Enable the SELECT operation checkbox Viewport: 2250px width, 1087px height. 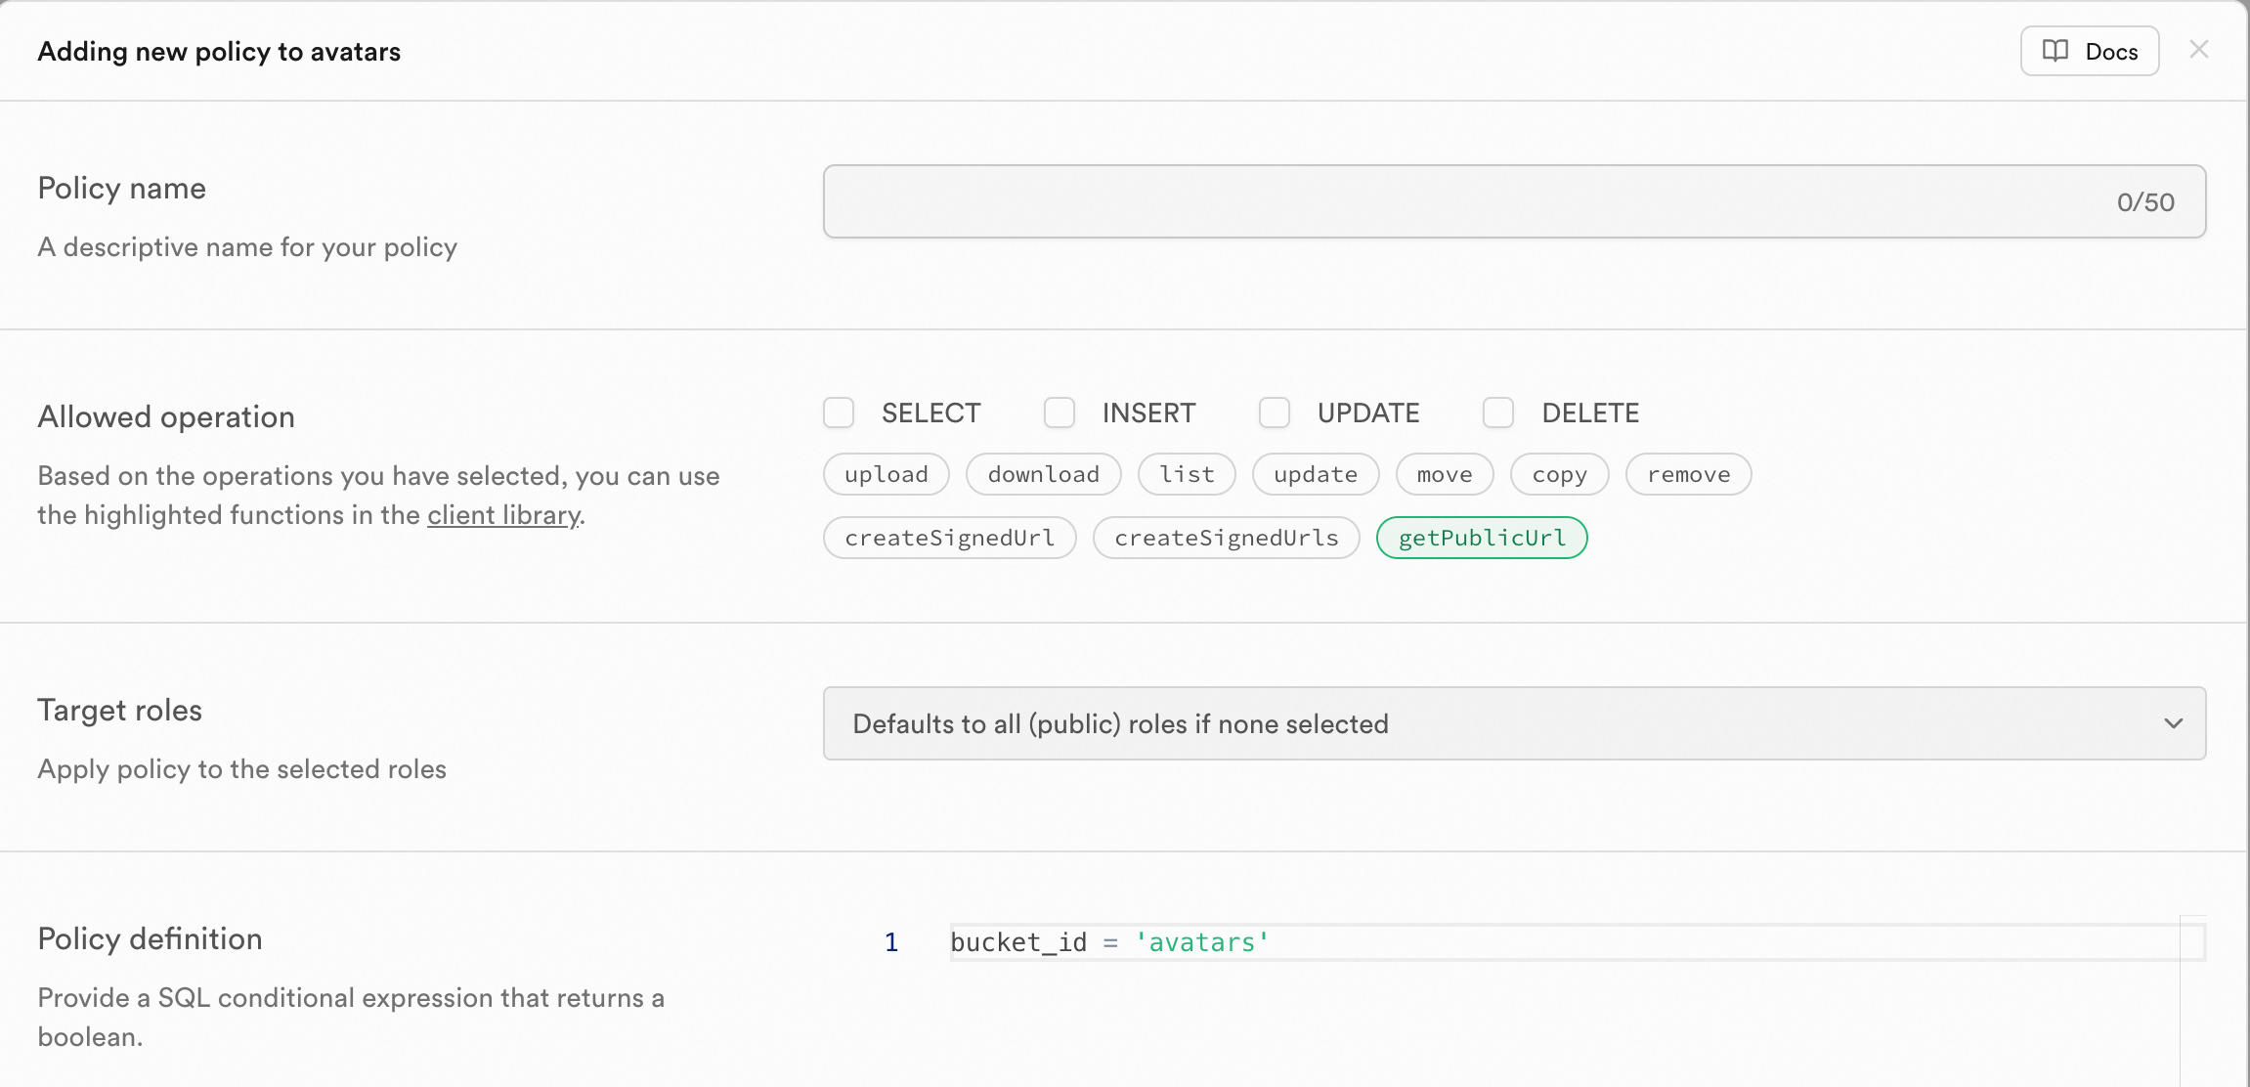[x=839, y=413]
